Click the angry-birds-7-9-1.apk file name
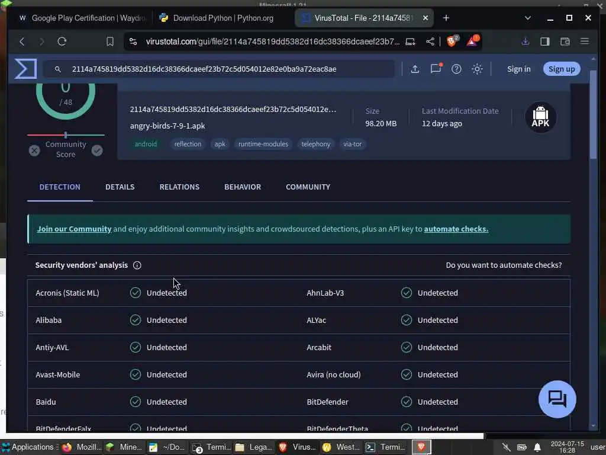Image resolution: width=606 pixels, height=455 pixels. point(167,126)
